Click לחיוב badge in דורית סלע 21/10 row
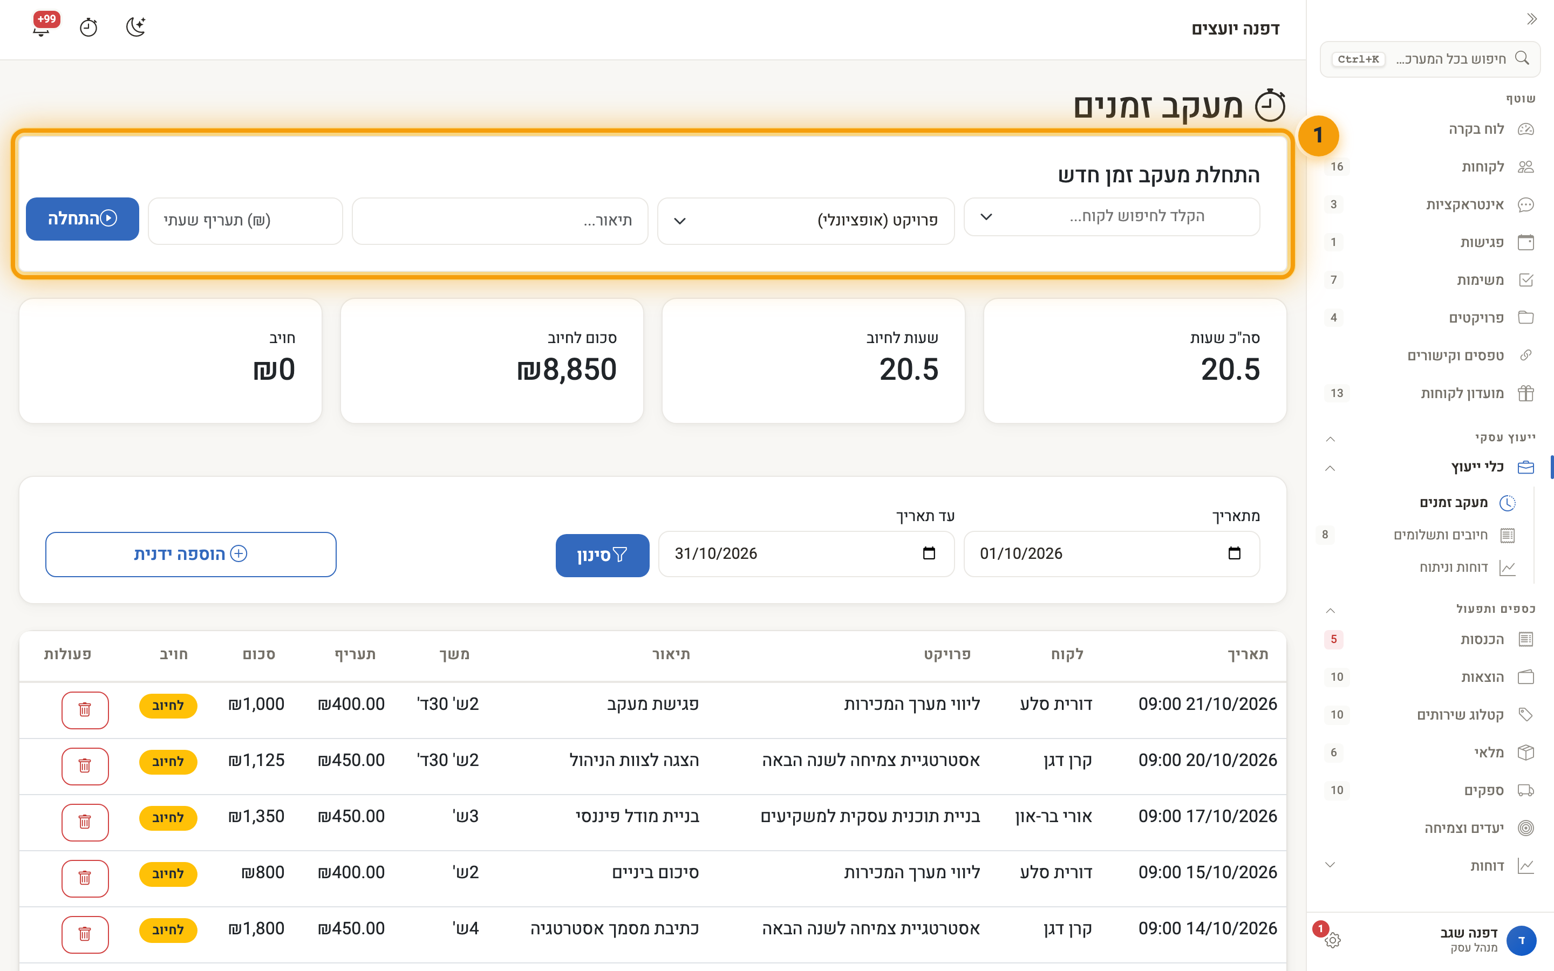Viewport: 1554px width, 971px height. pos(168,706)
